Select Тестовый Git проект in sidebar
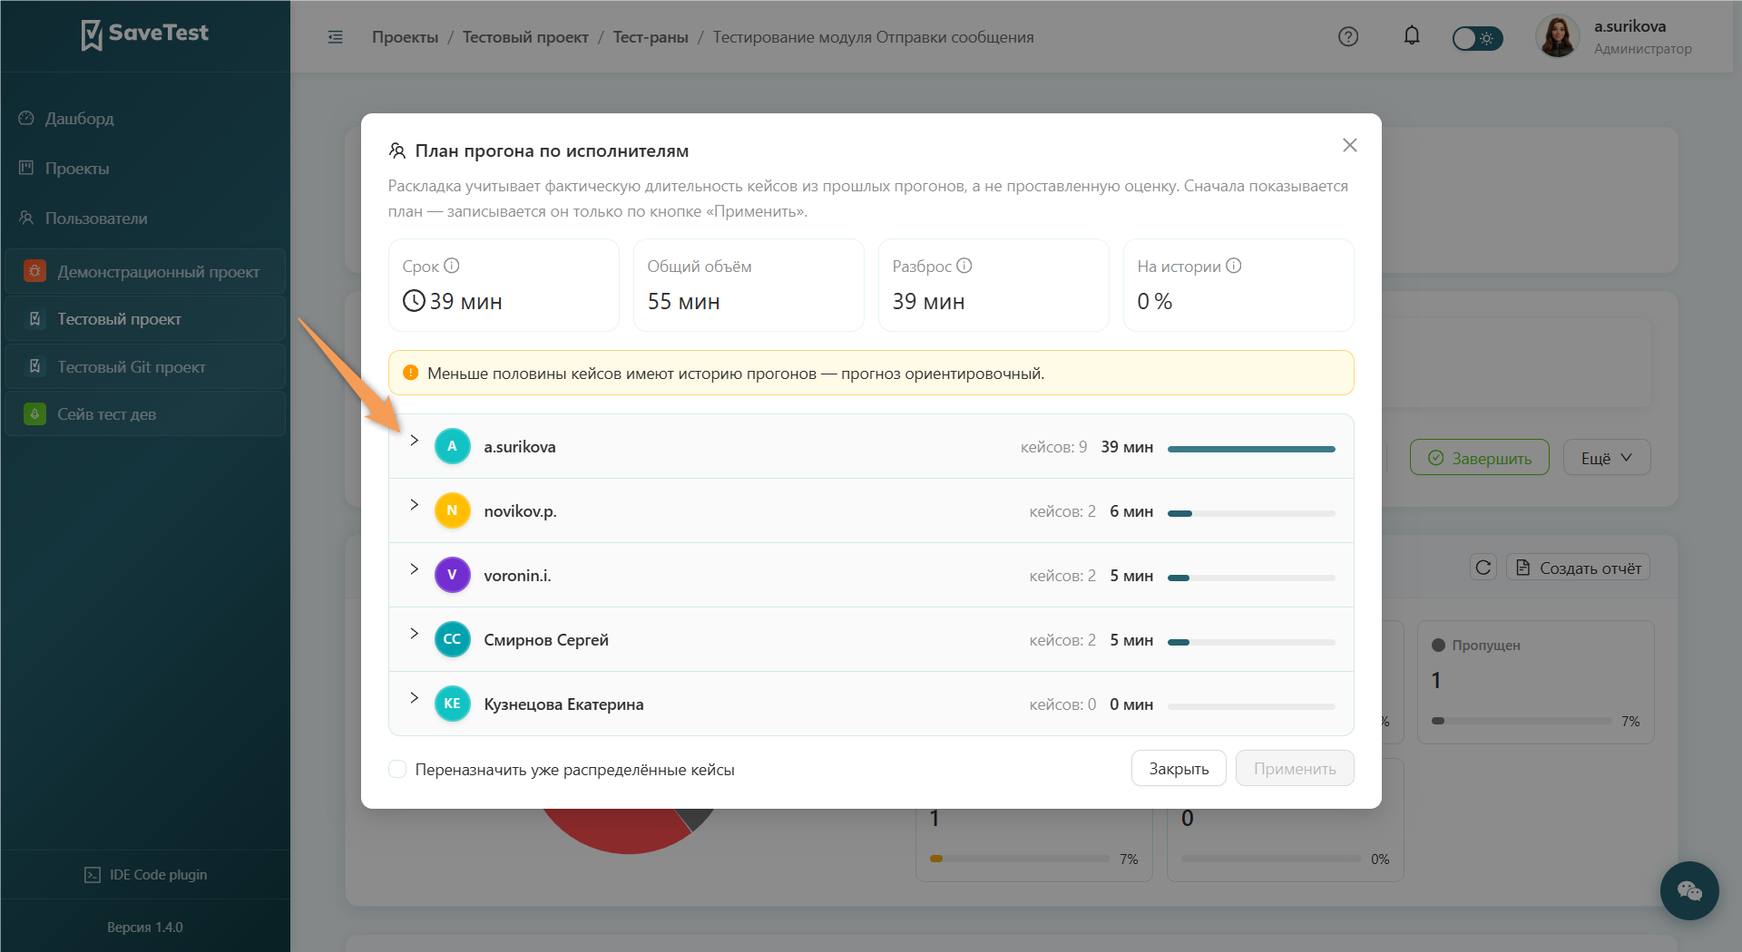Viewport: 1742px width, 952px height. pos(145,366)
